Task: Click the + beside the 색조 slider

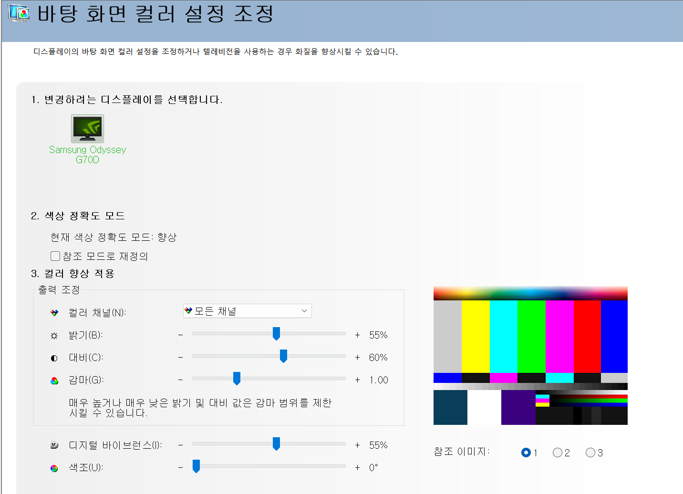Action: 357,468
